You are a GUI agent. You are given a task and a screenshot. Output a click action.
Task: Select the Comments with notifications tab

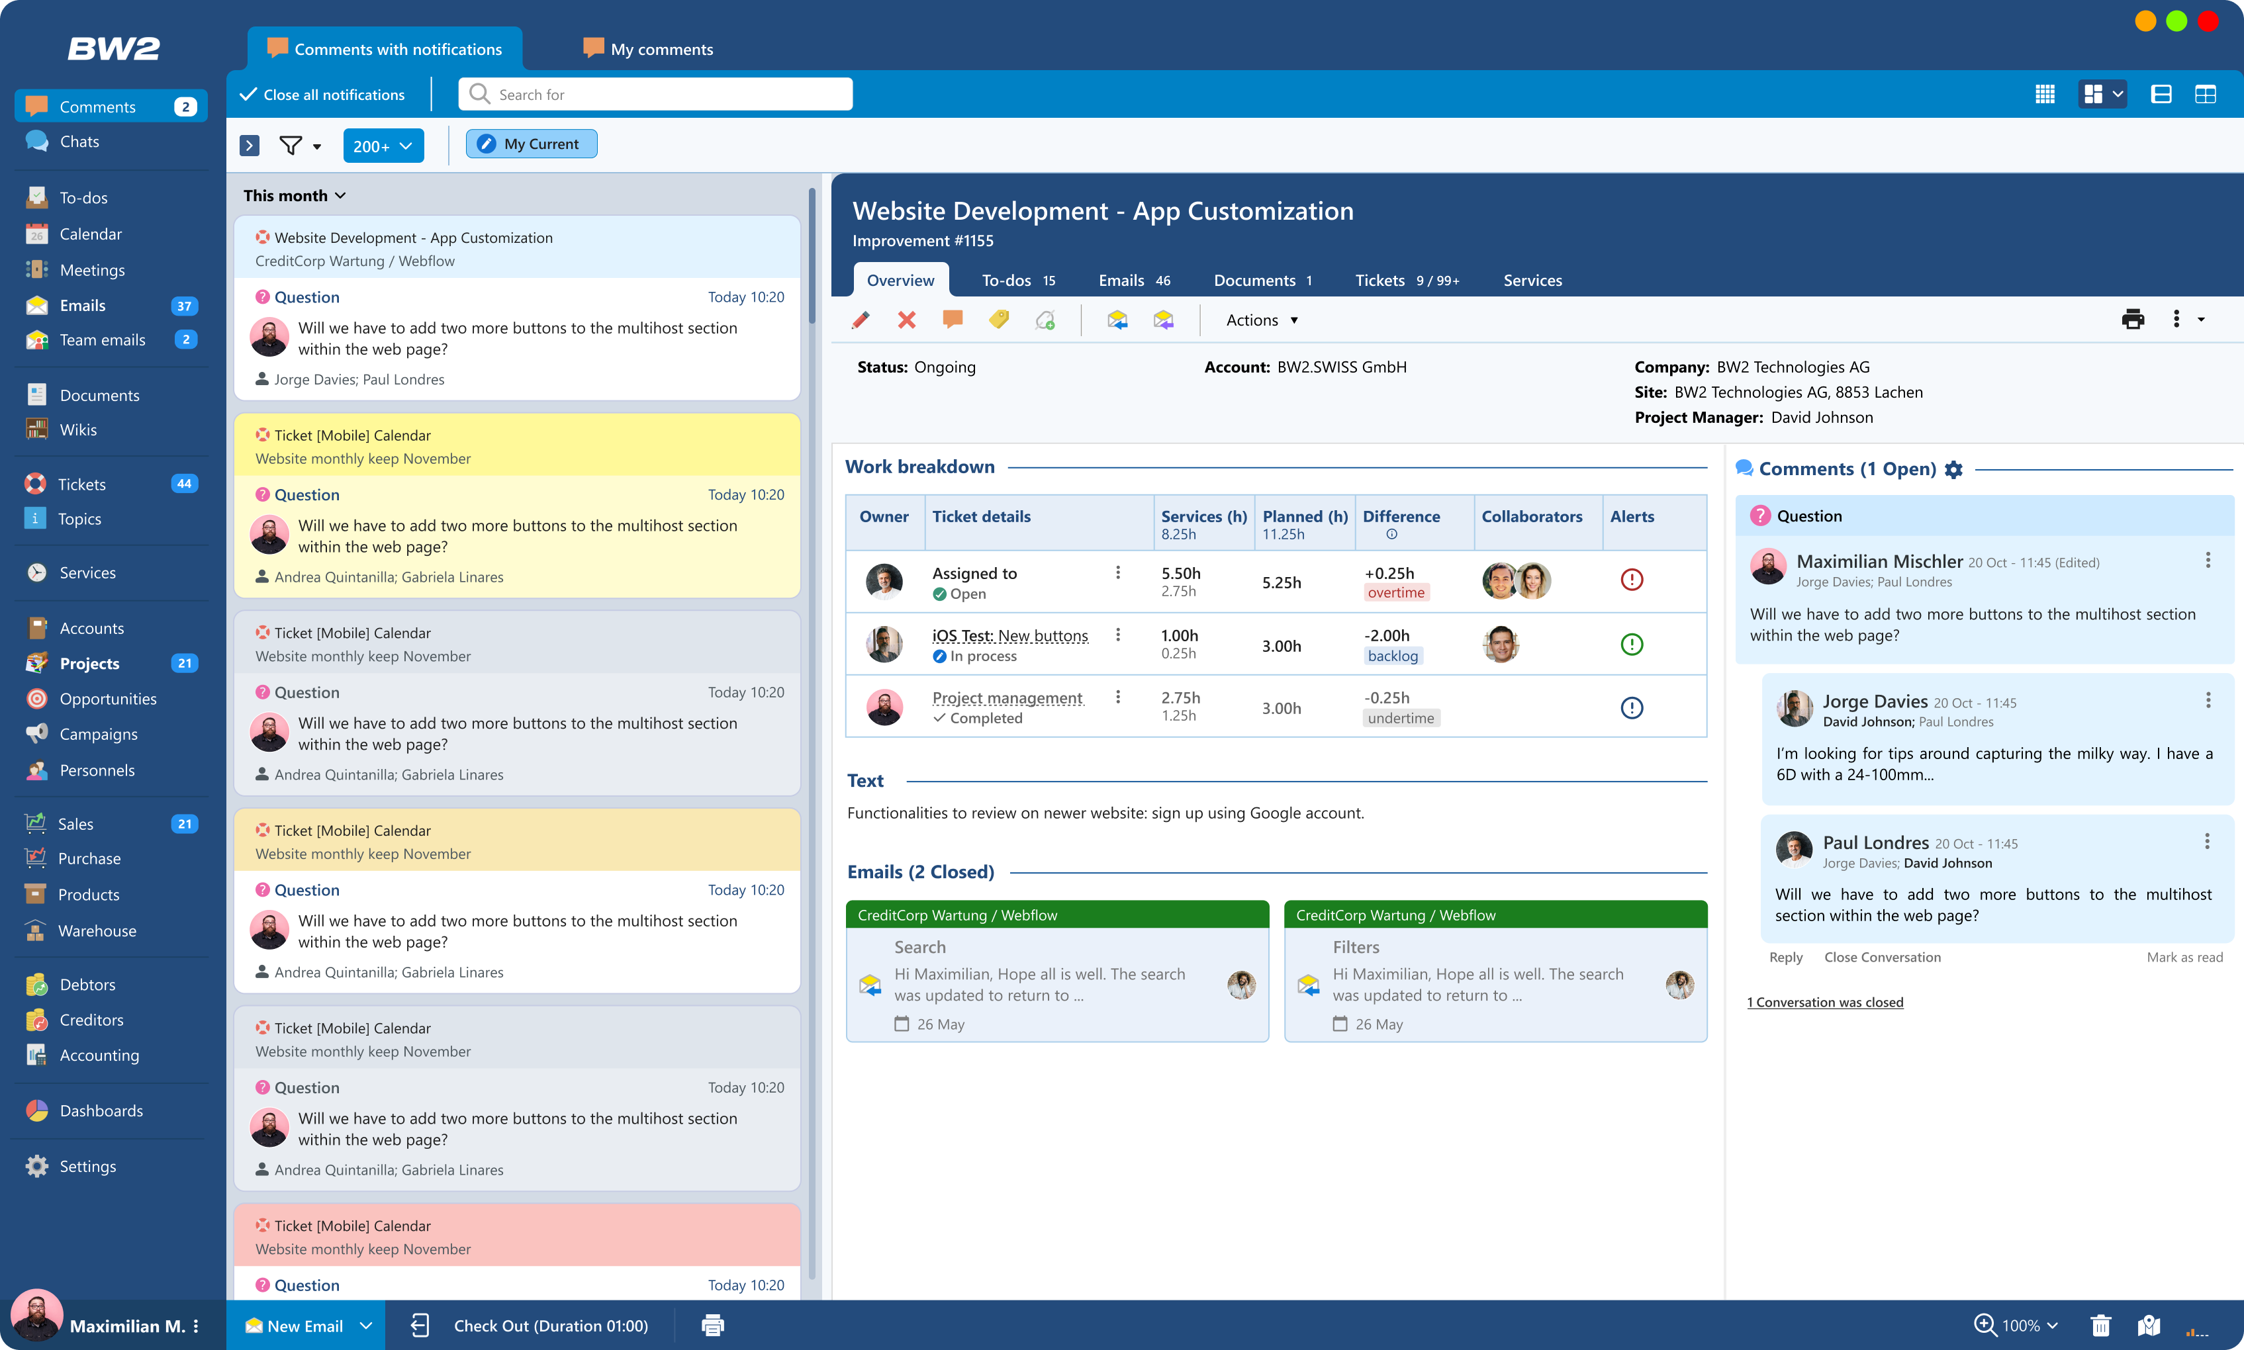(385, 49)
